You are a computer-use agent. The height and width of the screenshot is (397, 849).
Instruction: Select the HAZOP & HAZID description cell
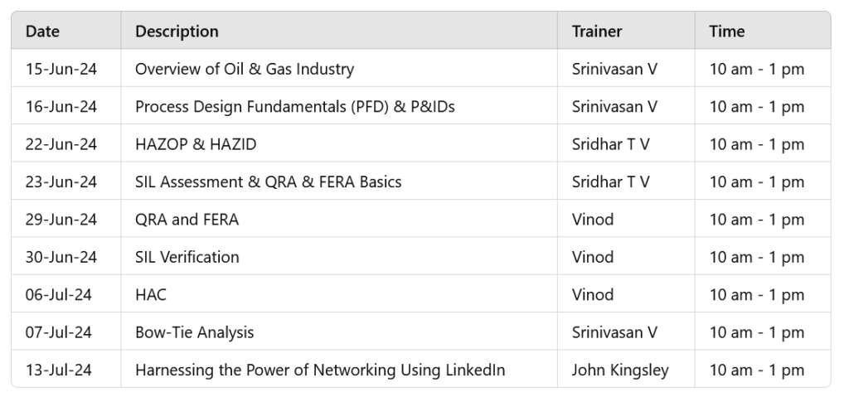(x=196, y=144)
